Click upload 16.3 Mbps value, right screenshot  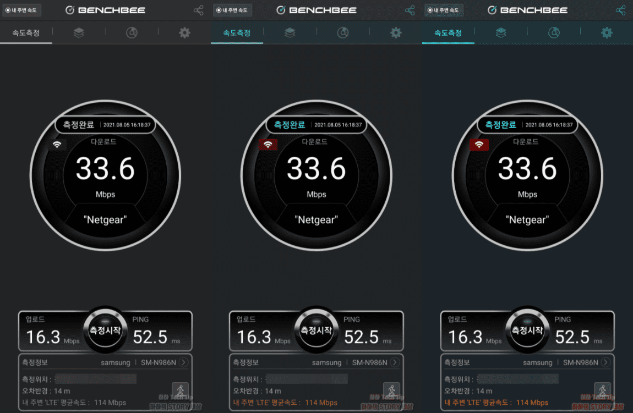click(474, 337)
